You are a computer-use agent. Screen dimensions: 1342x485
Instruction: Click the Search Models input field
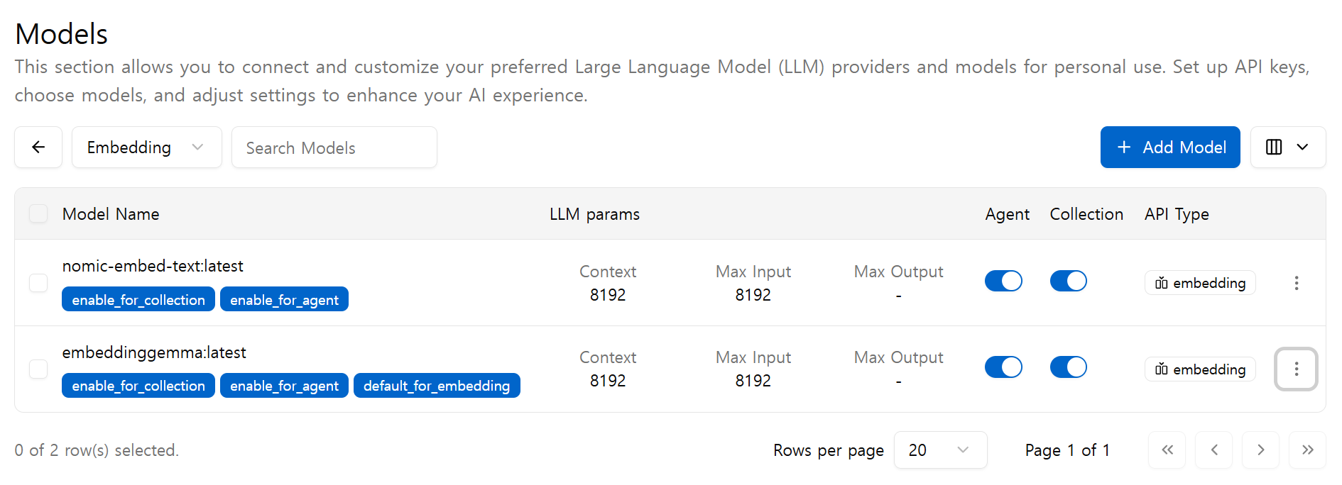[334, 147]
